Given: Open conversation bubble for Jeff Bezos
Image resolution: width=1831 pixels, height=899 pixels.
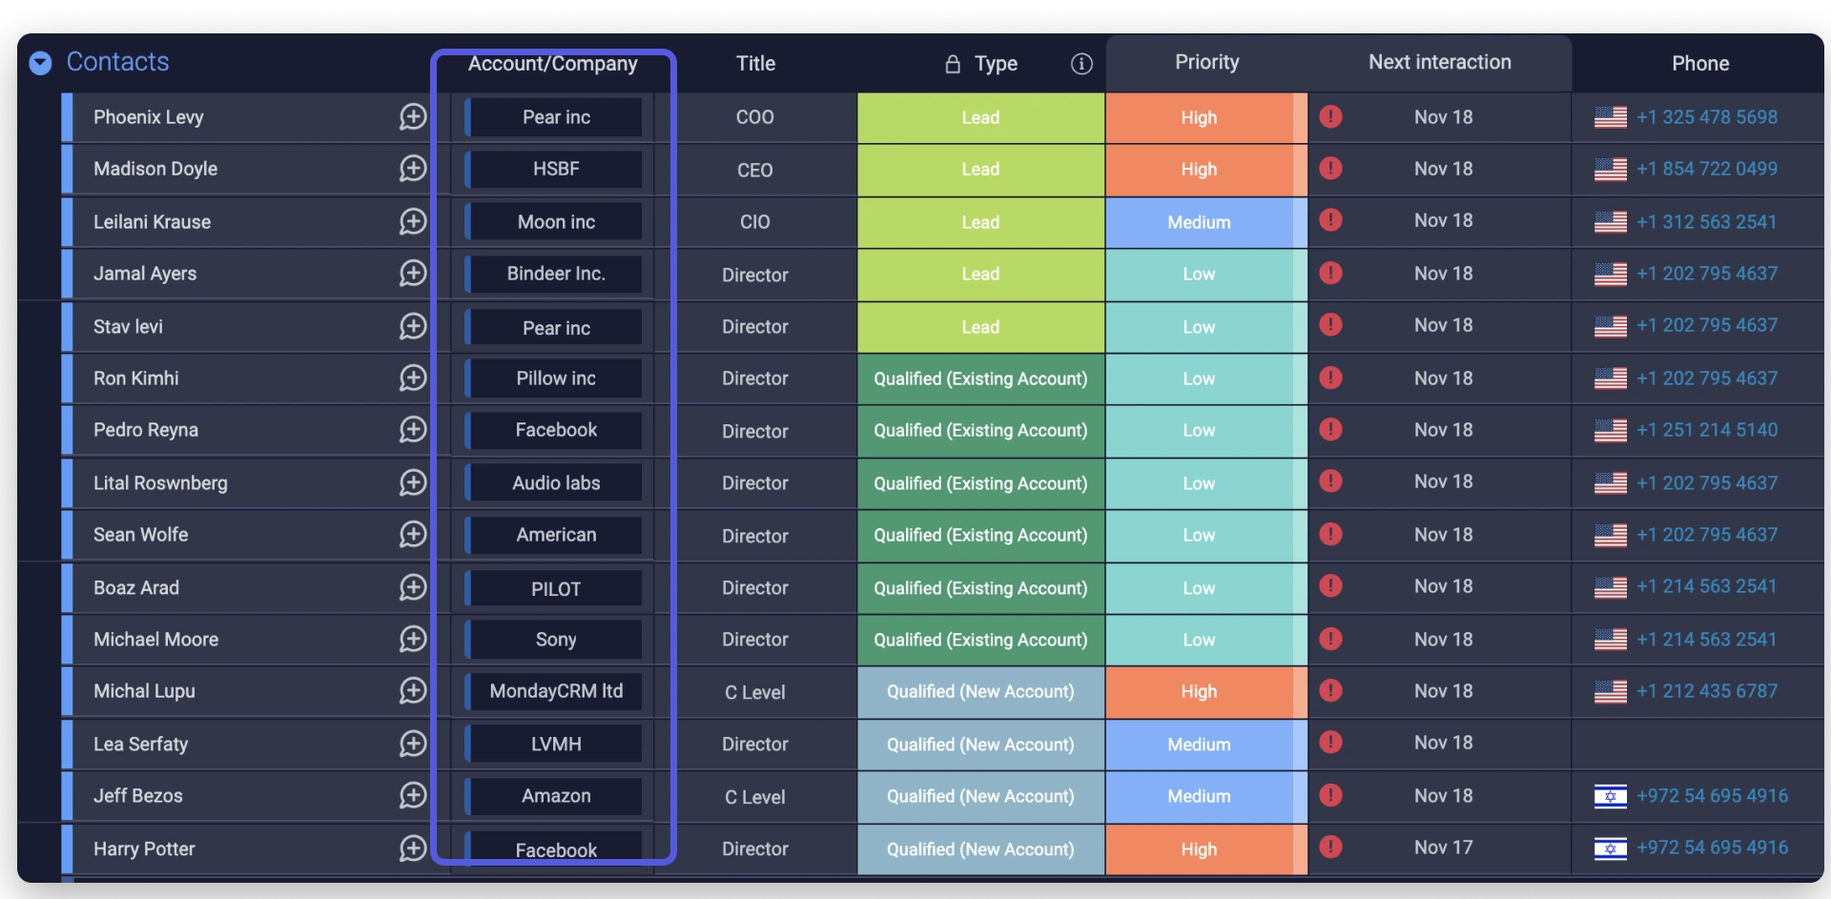Looking at the screenshot, I should tap(412, 795).
